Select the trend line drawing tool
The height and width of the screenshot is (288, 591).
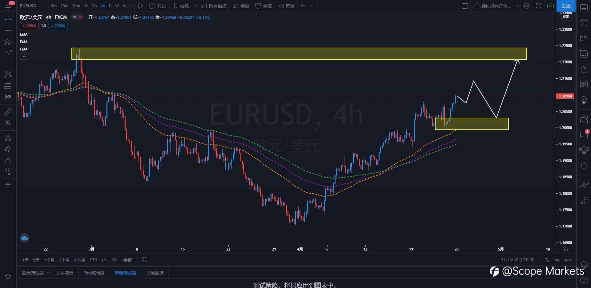tap(8, 30)
